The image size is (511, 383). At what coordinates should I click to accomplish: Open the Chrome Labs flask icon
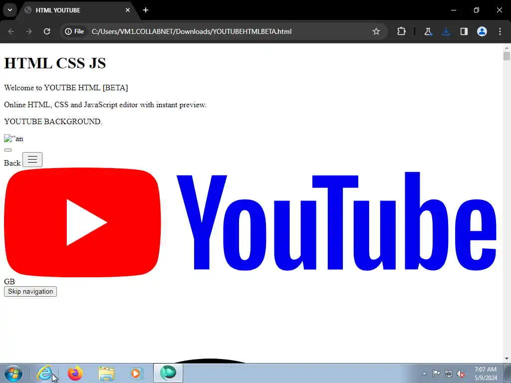click(x=428, y=31)
